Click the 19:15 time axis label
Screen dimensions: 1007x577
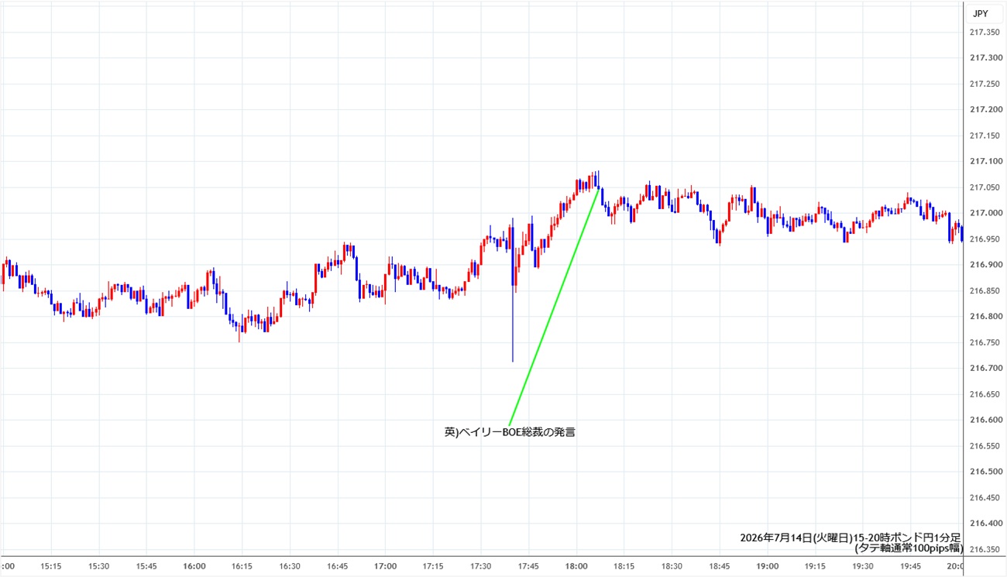tap(814, 566)
